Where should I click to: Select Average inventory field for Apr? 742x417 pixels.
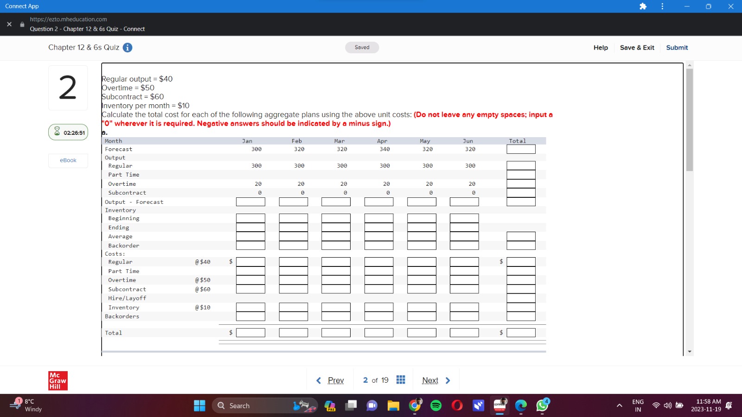coord(379,236)
